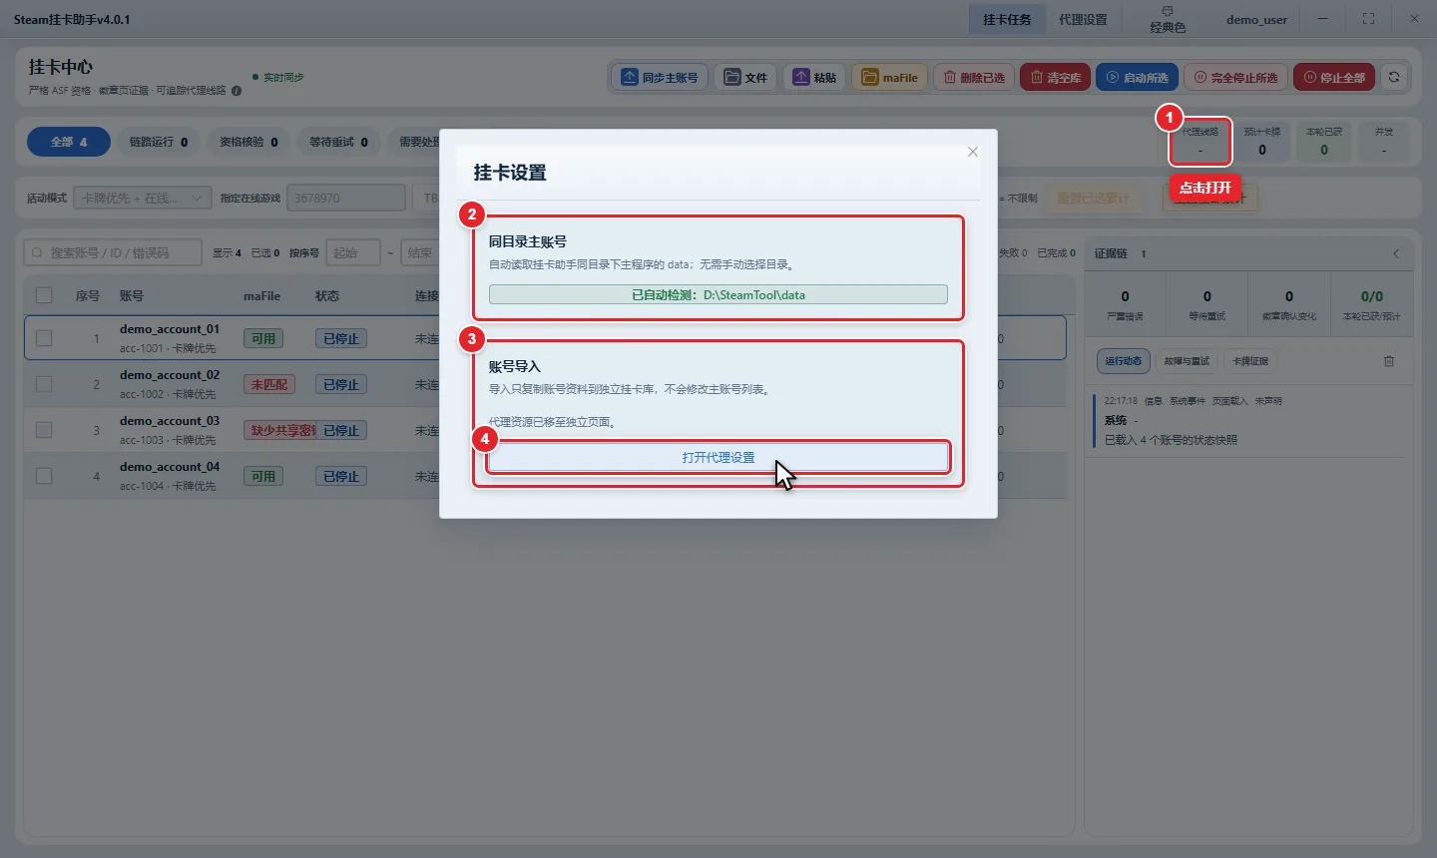
Task: Click the refresh icon beside 停止全部
Action: tap(1394, 77)
